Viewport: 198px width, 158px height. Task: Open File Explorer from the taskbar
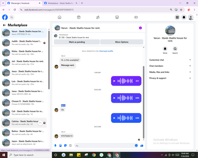pyautogui.click(x=71, y=155)
